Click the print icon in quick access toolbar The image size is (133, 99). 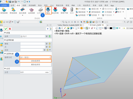(13, 2)
